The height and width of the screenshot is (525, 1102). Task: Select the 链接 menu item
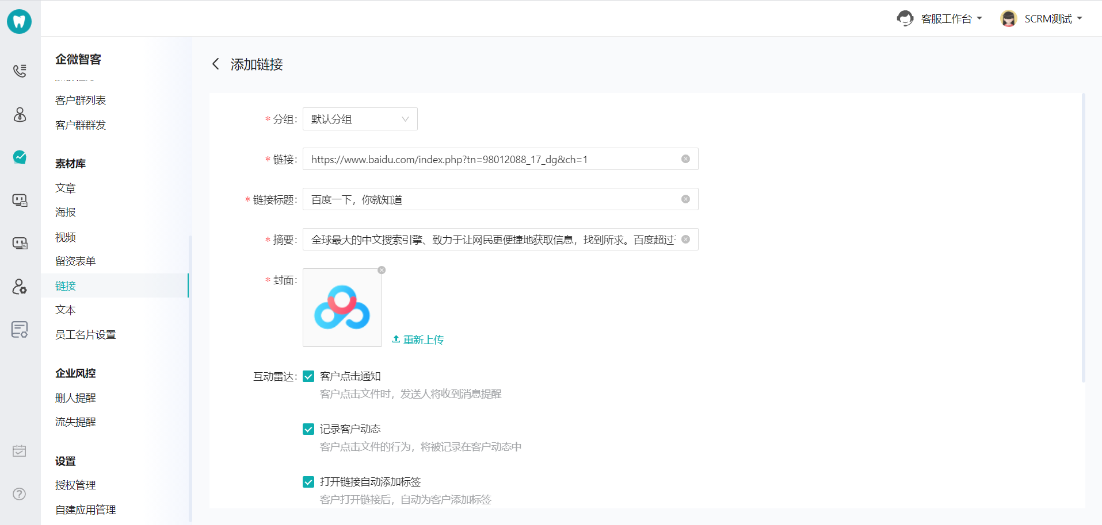115,285
